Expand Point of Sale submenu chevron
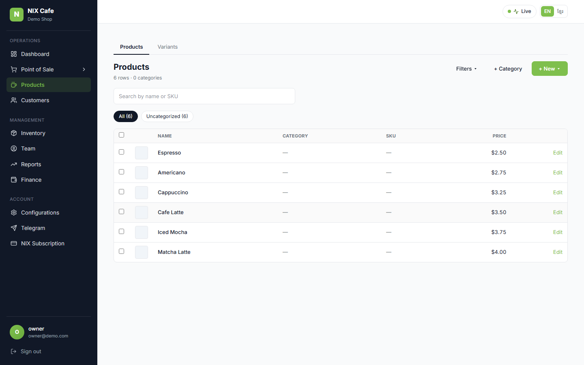The width and height of the screenshot is (584, 365). pos(84,69)
